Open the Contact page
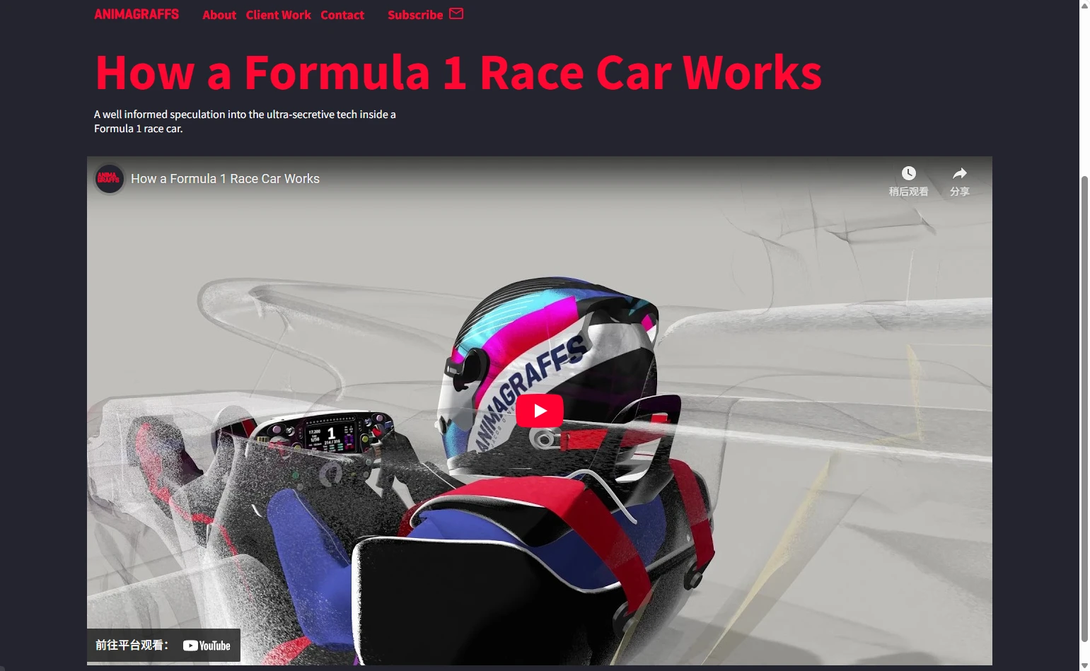This screenshot has height=671, width=1090. (342, 15)
